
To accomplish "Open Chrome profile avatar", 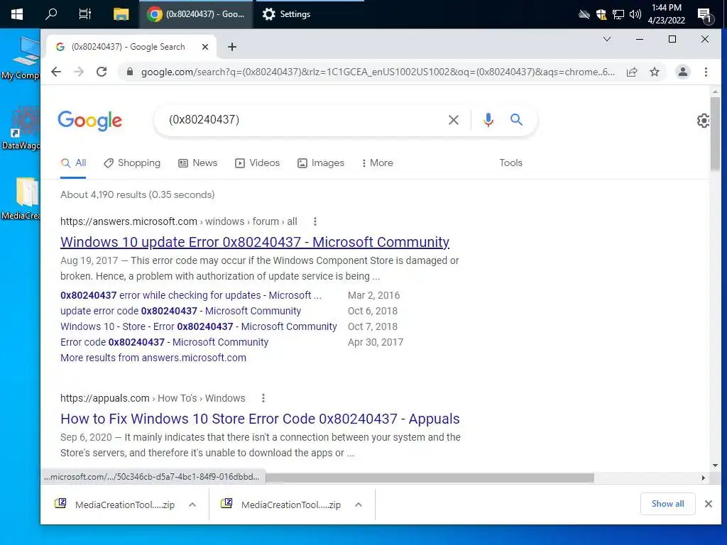I will tap(683, 72).
